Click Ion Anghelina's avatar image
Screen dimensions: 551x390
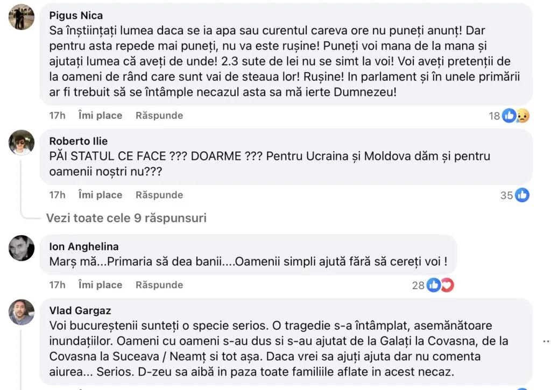(x=22, y=248)
